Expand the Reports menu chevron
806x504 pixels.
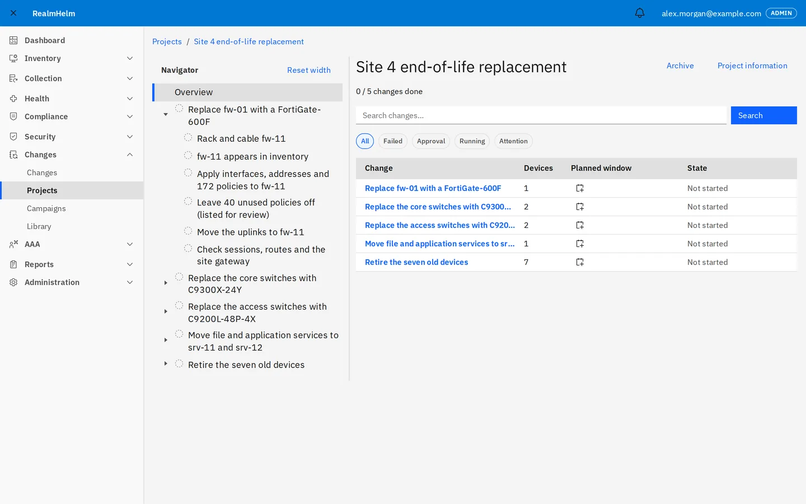pyautogui.click(x=130, y=264)
